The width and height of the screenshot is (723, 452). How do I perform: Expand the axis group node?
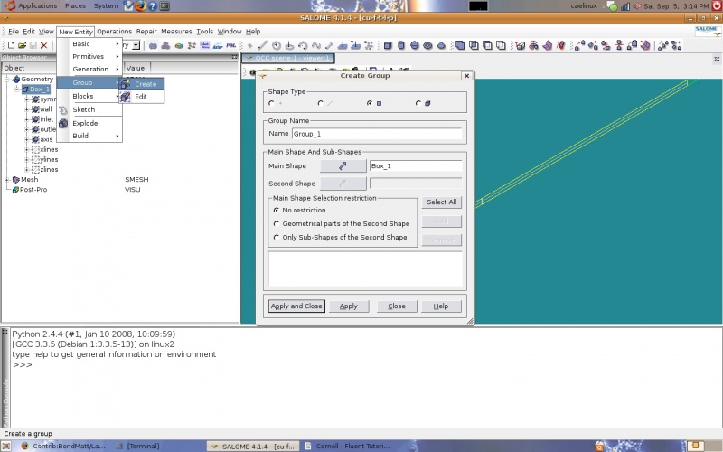pos(27,139)
